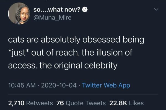The height and width of the screenshot is (110, 166).
Task: Show who liked via Likes label
Action: click(136, 103)
